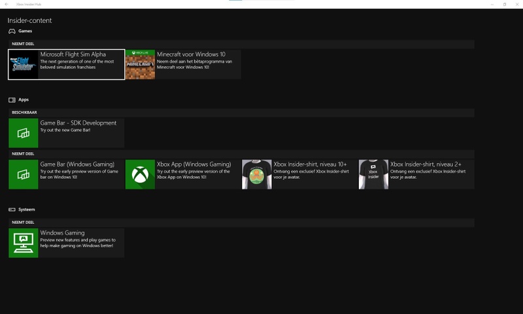
Task: Click the Xbox App logo icon
Action: point(140,174)
